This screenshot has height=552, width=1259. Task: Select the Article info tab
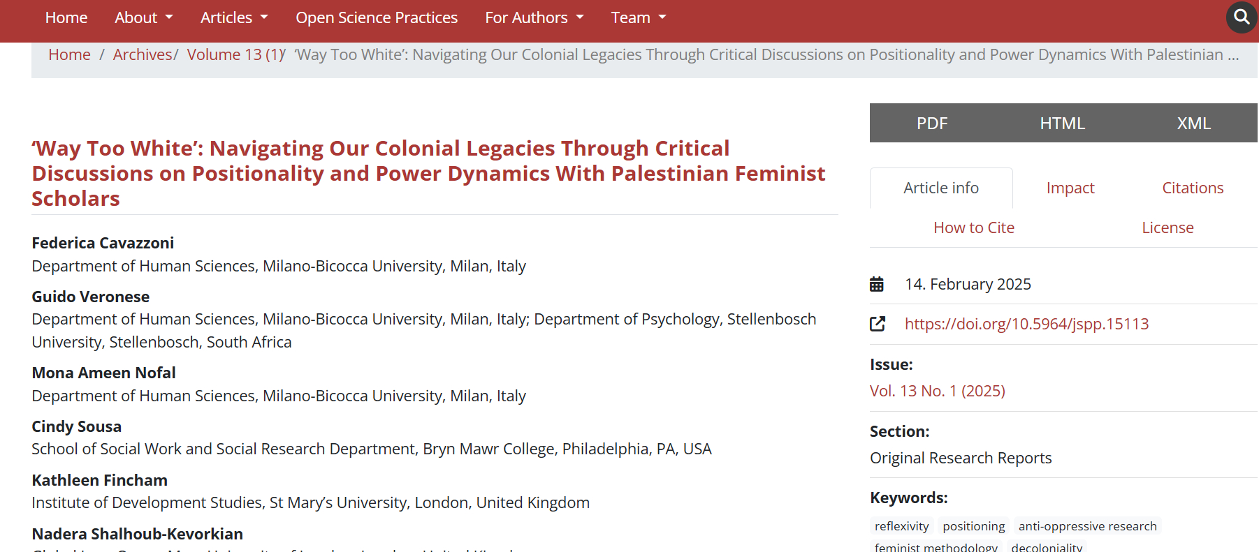tap(941, 188)
